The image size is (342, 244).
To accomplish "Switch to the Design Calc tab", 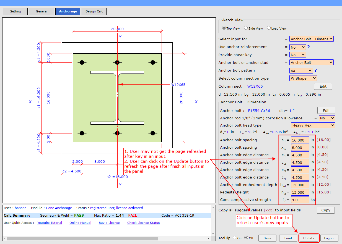I will coord(94,11).
